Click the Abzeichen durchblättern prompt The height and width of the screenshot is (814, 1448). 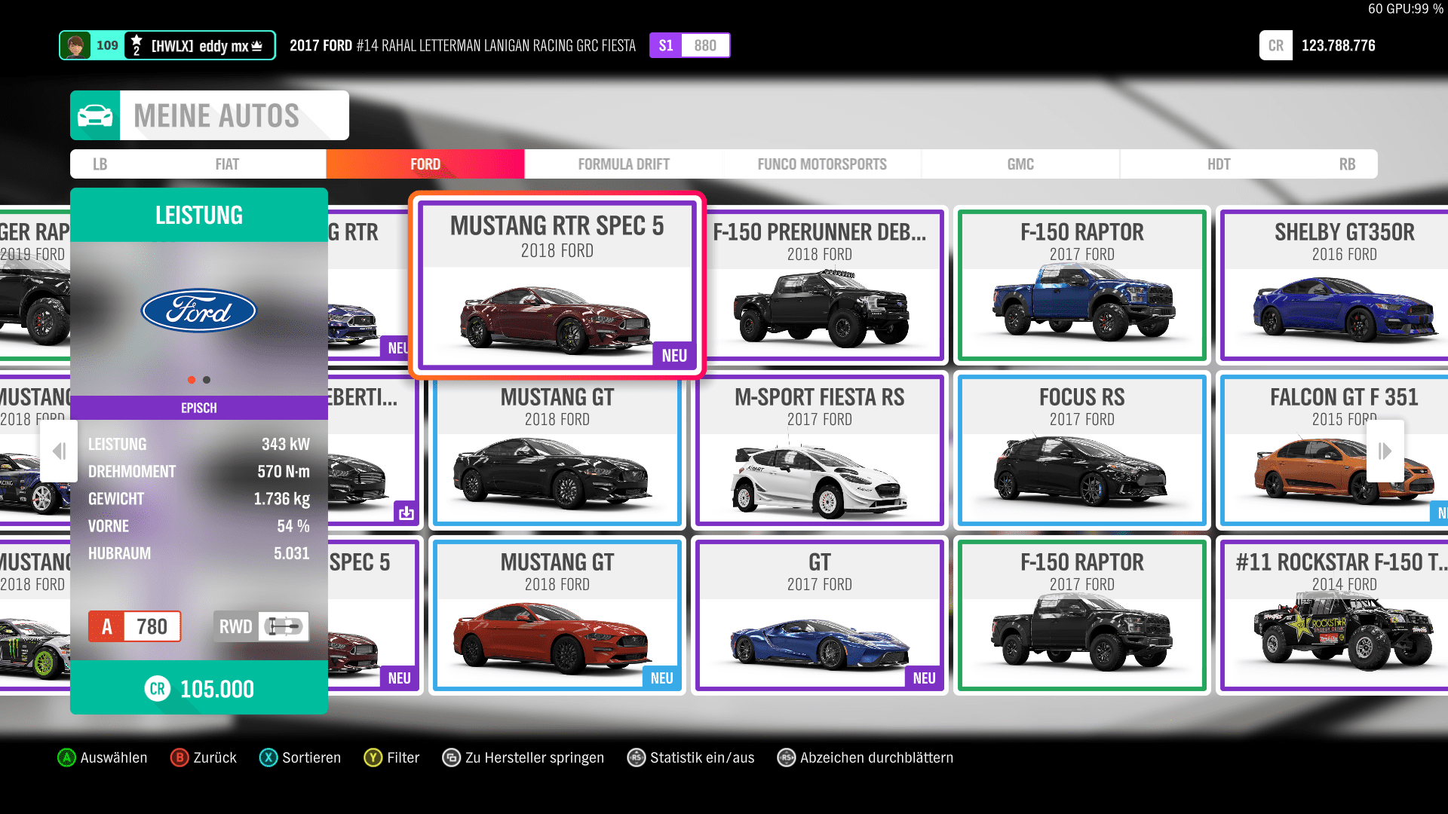click(x=866, y=757)
